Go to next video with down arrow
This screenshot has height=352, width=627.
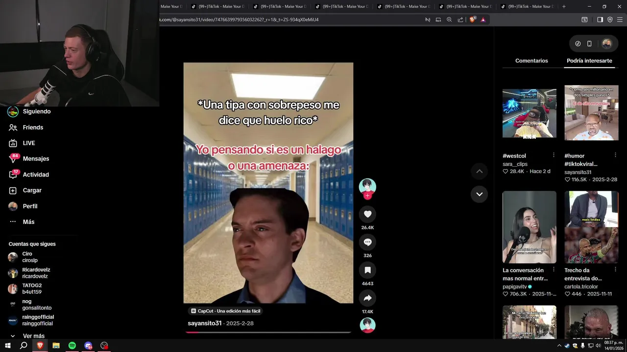click(x=479, y=194)
